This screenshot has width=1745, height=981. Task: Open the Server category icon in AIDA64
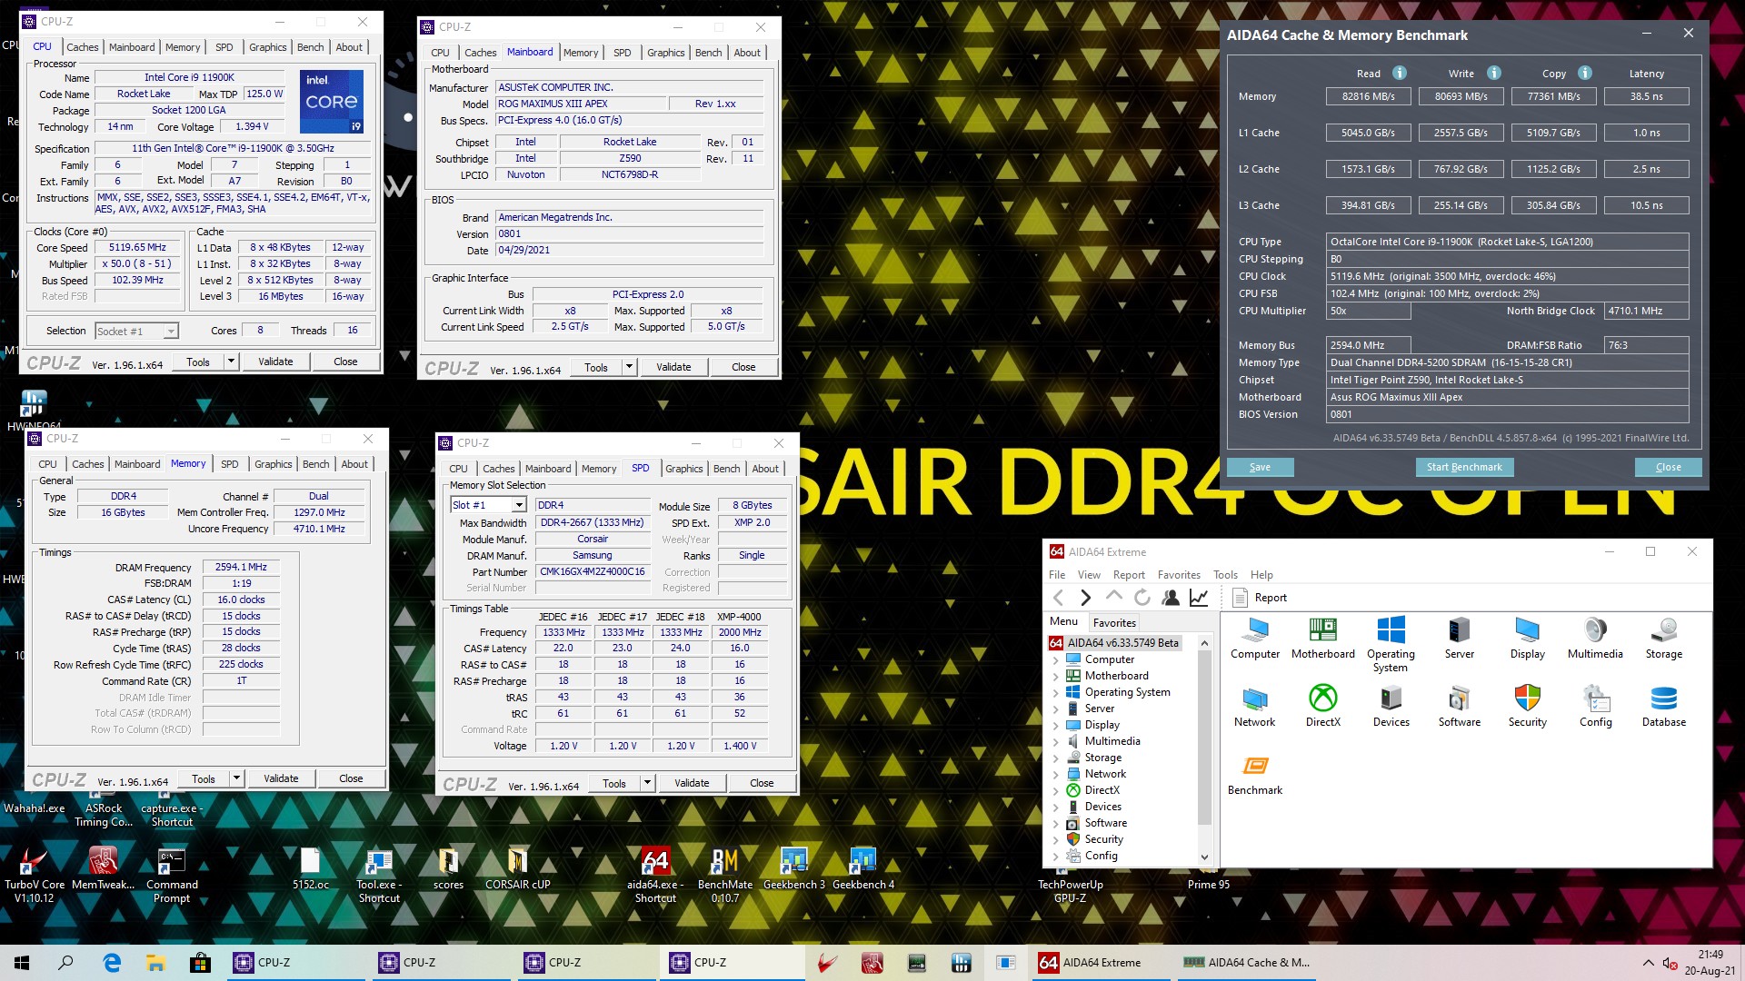(1460, 638)
